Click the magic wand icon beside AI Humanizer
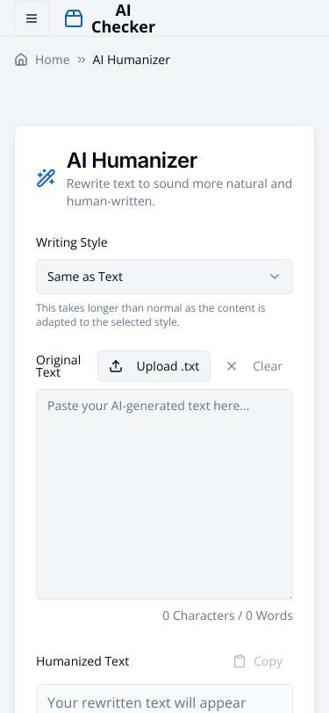The width and height of the screenshot is (329, 713). (x=46, y=177)
